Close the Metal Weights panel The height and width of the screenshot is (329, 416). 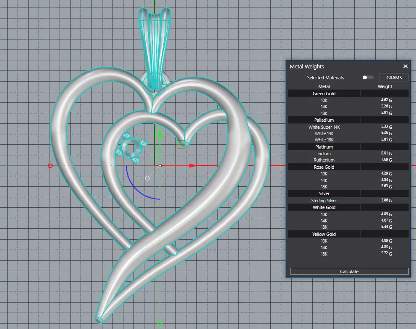[x=405, y=66]
